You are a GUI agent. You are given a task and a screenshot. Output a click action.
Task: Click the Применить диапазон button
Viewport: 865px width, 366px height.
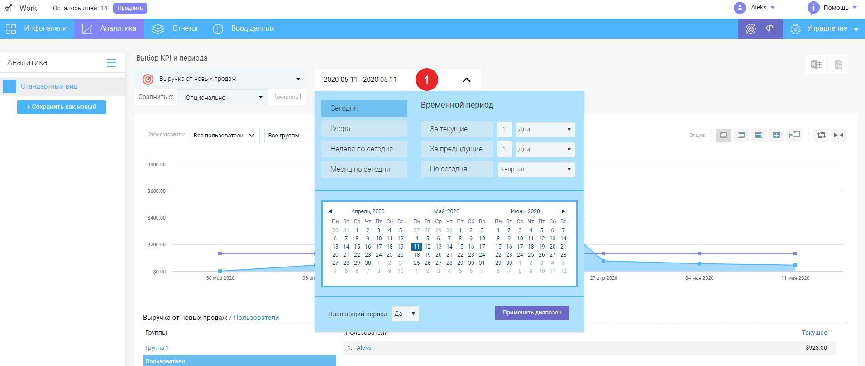(x=531, y=313)
